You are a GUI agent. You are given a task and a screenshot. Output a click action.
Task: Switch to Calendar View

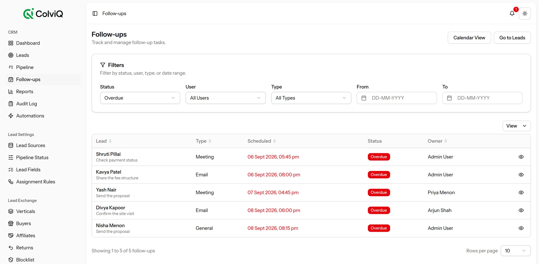point(469,38)
